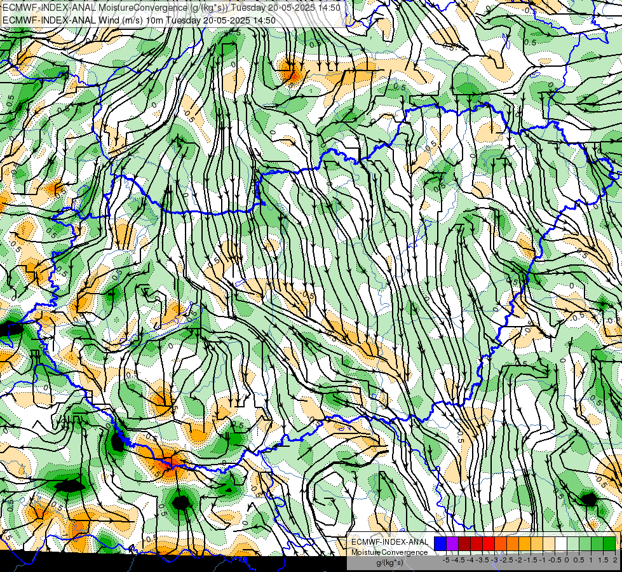Click the legend tick label 0
This screenshot has width=622, height=572.
[567, 560]
